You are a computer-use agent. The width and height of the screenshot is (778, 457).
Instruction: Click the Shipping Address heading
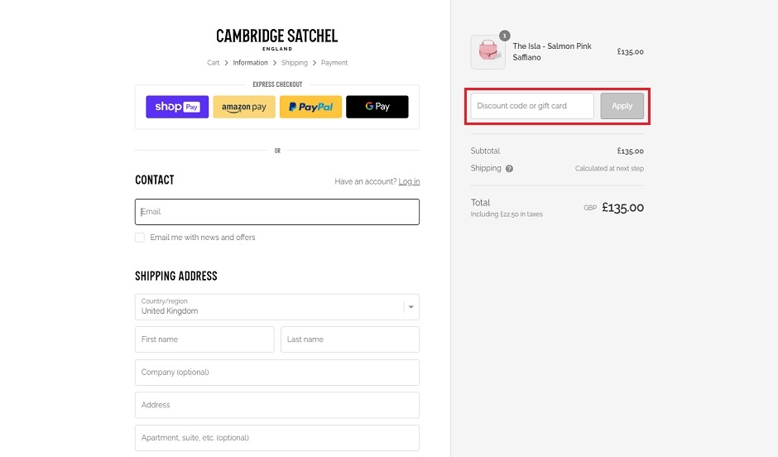[x=176, y=276]
